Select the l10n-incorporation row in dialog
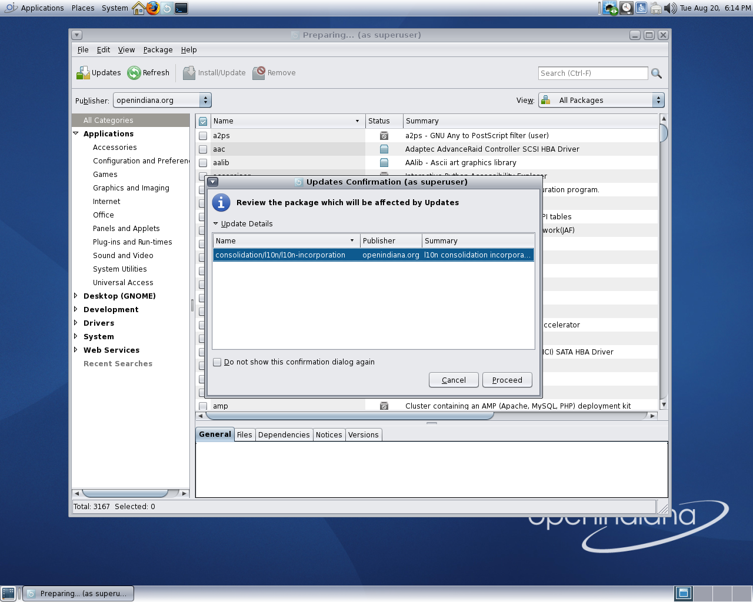753x602 pixels. point(373,255)
